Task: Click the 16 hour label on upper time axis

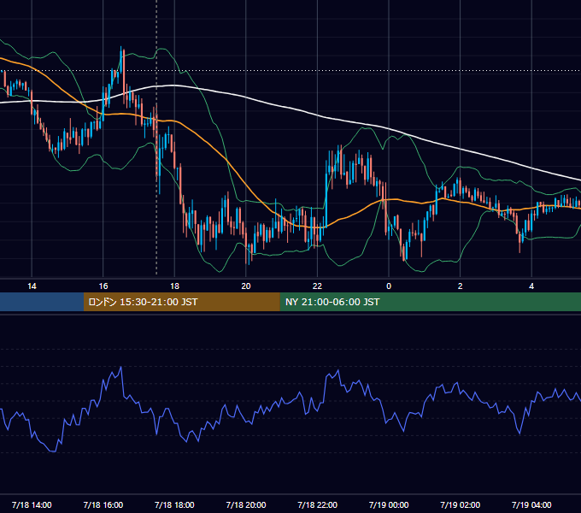Action: (x=103, y=286)
